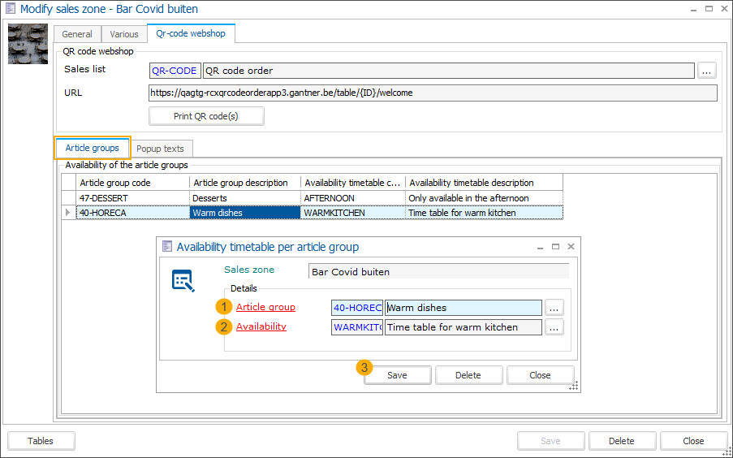
Task: Click the sales zone thumbnail image
Action: (x=28, y=44)
